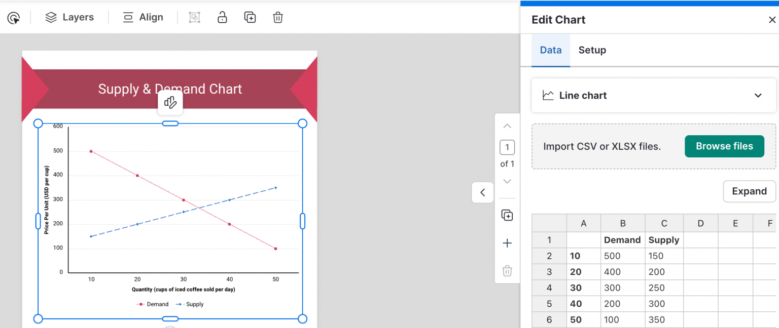Switch to the Setup tab
Screen dimensions: 779x328
pos(592,50)
